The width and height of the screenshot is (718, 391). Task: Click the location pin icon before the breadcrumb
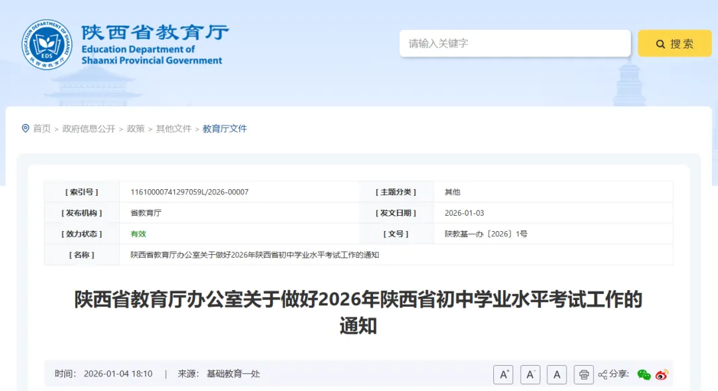click(x=25, y=128)
